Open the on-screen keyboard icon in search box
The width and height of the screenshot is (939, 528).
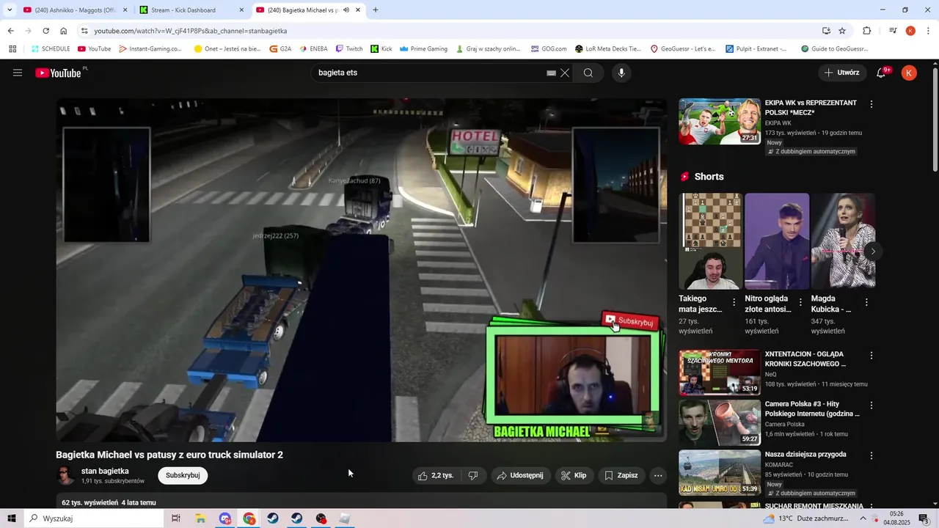(551, 73)
